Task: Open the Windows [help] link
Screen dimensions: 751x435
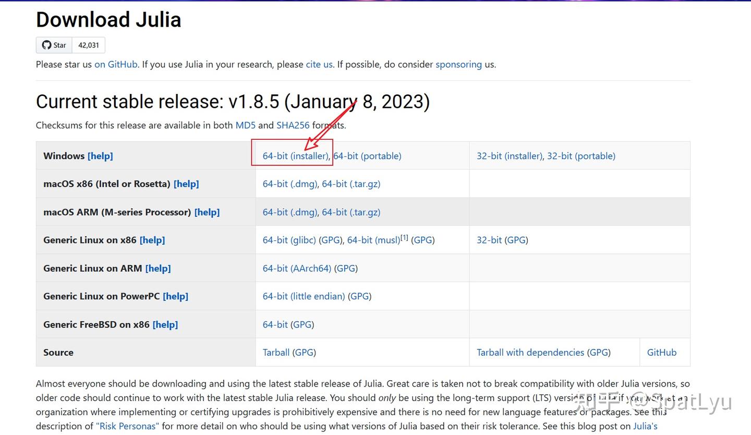Action: [x=100, y=156]
